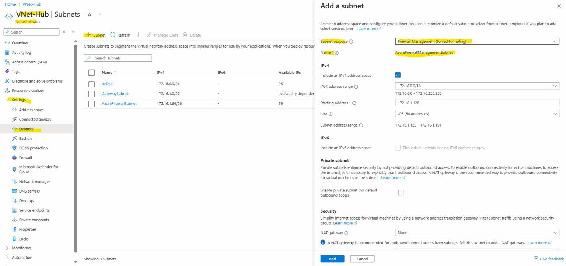The width and height of the screenshot is (566, 266).
Task: Select the checkbox on the GatewaySubnet row
Action: (91, 94)
